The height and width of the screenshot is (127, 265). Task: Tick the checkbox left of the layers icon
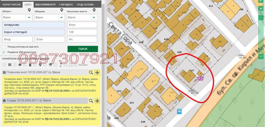click(x=45, y=64)
